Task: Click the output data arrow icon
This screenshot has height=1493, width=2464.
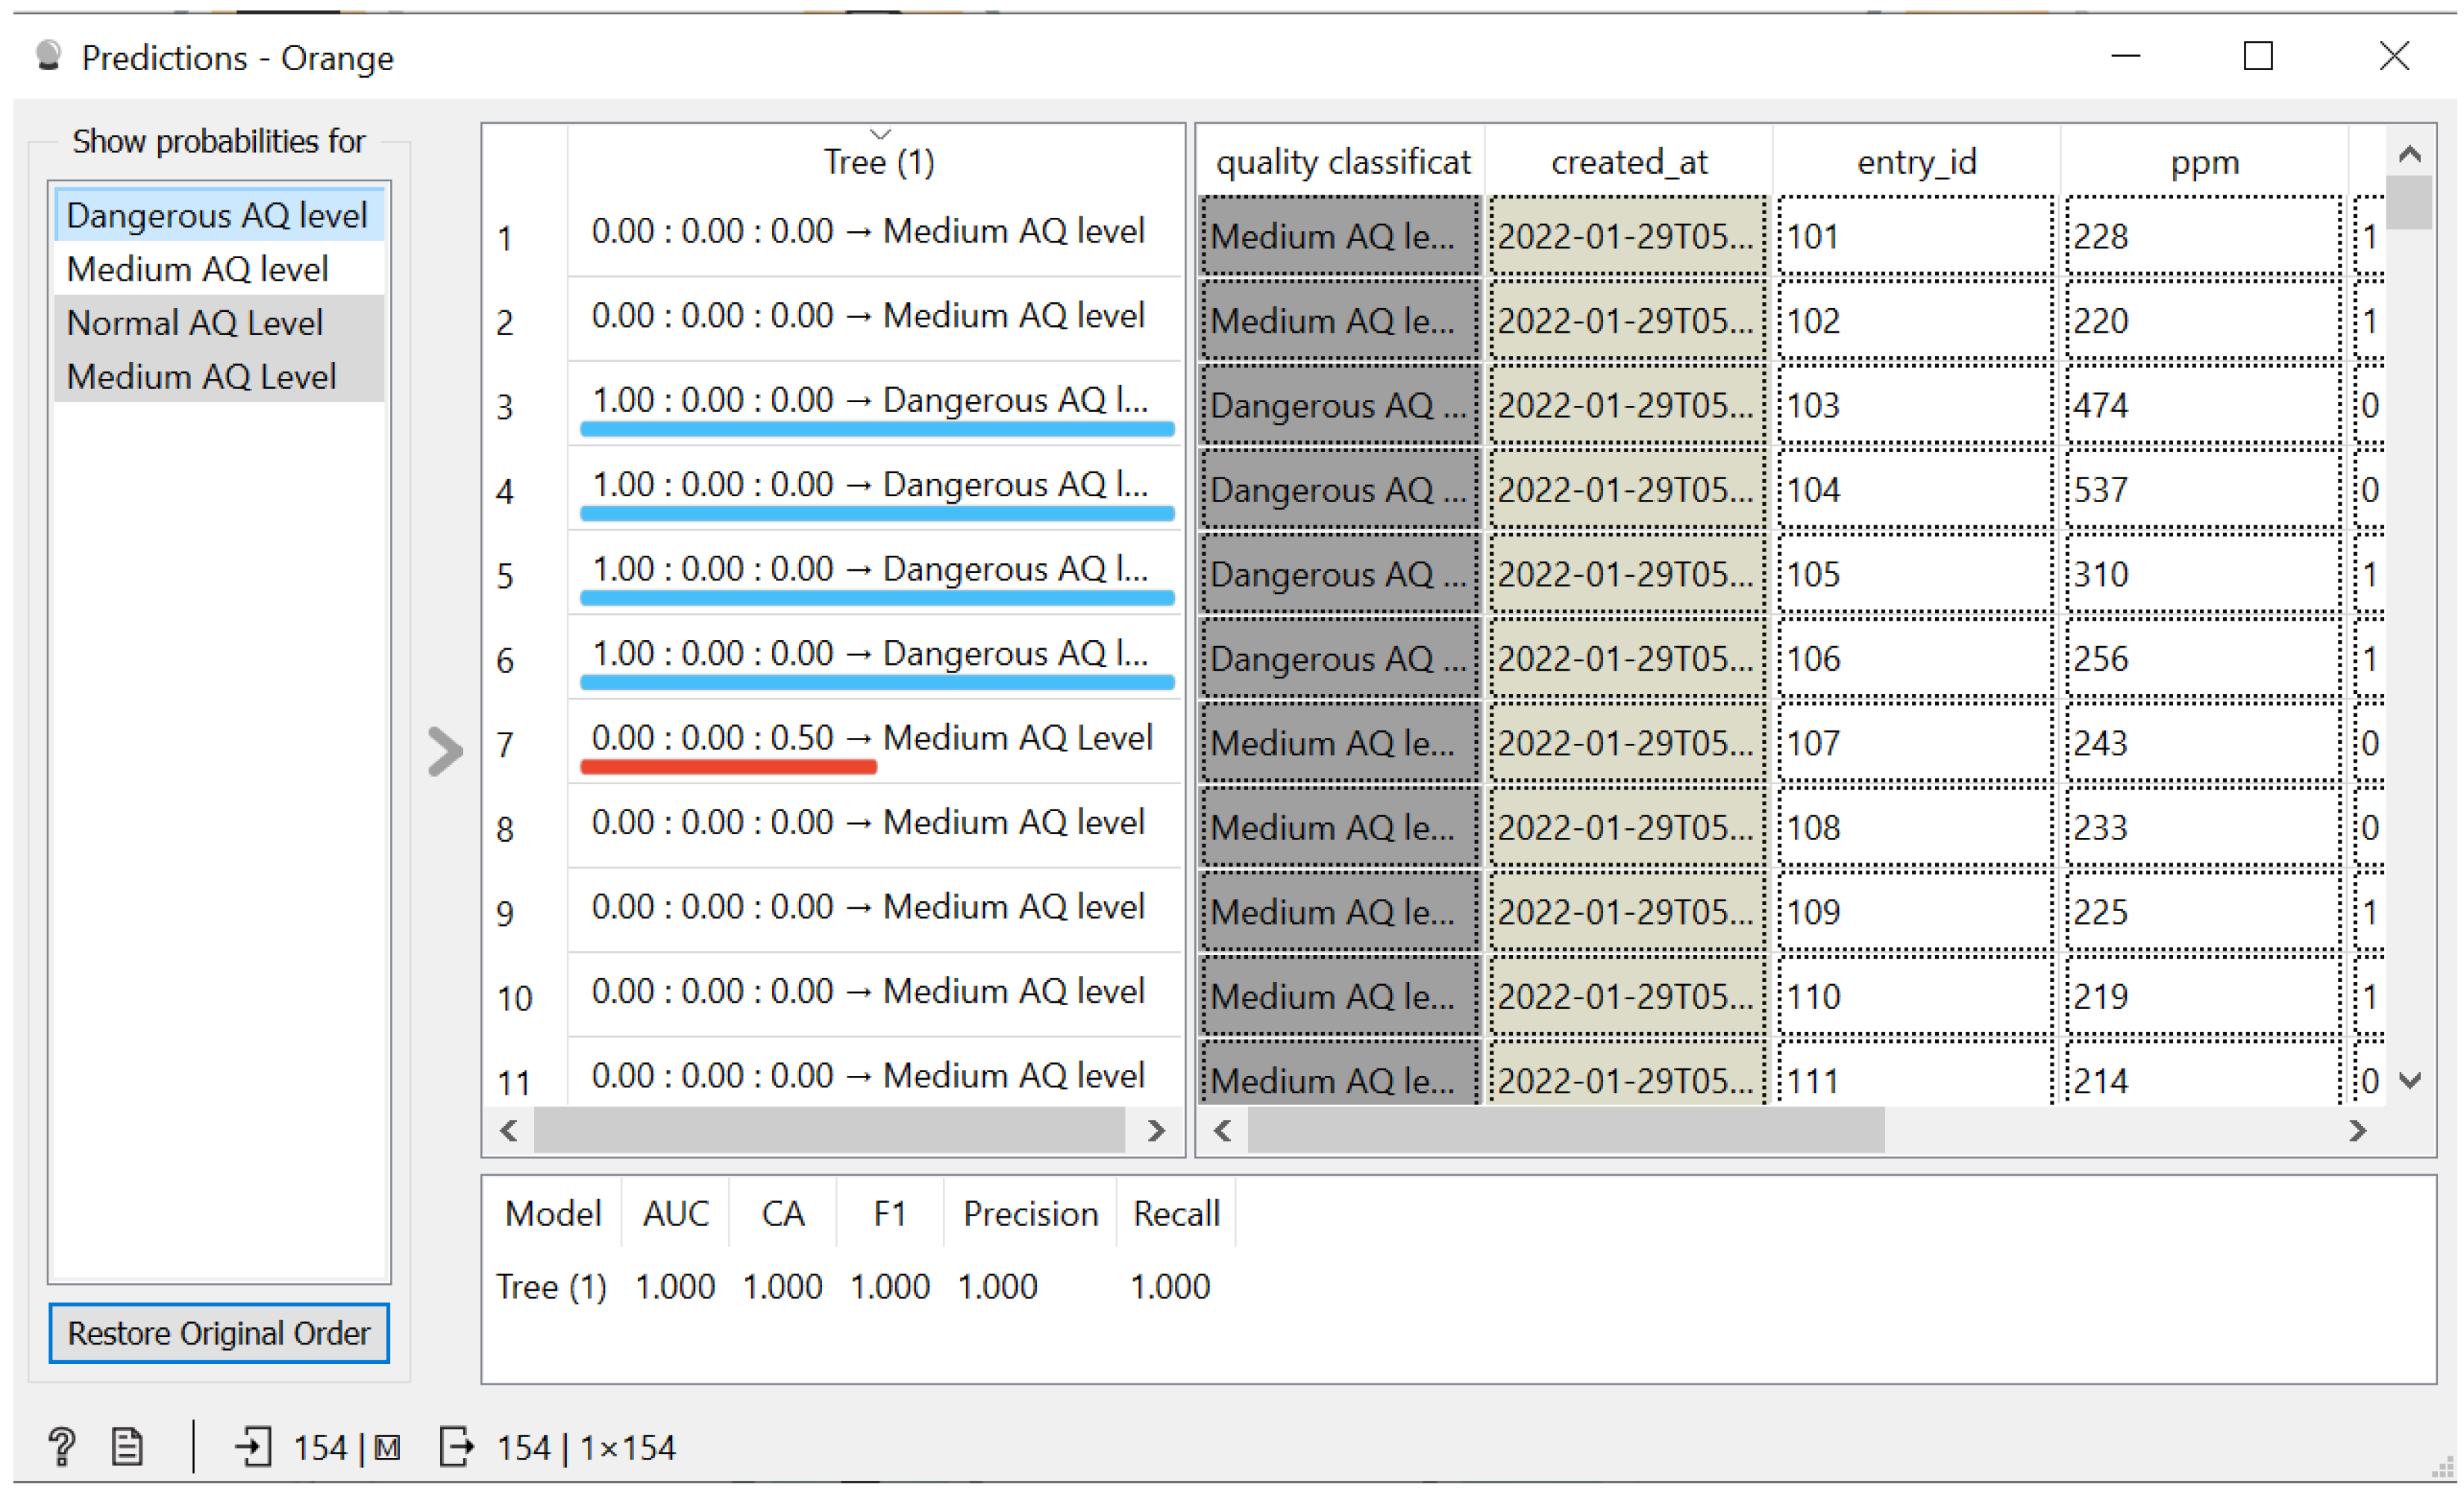Action: coord(456,1446)
